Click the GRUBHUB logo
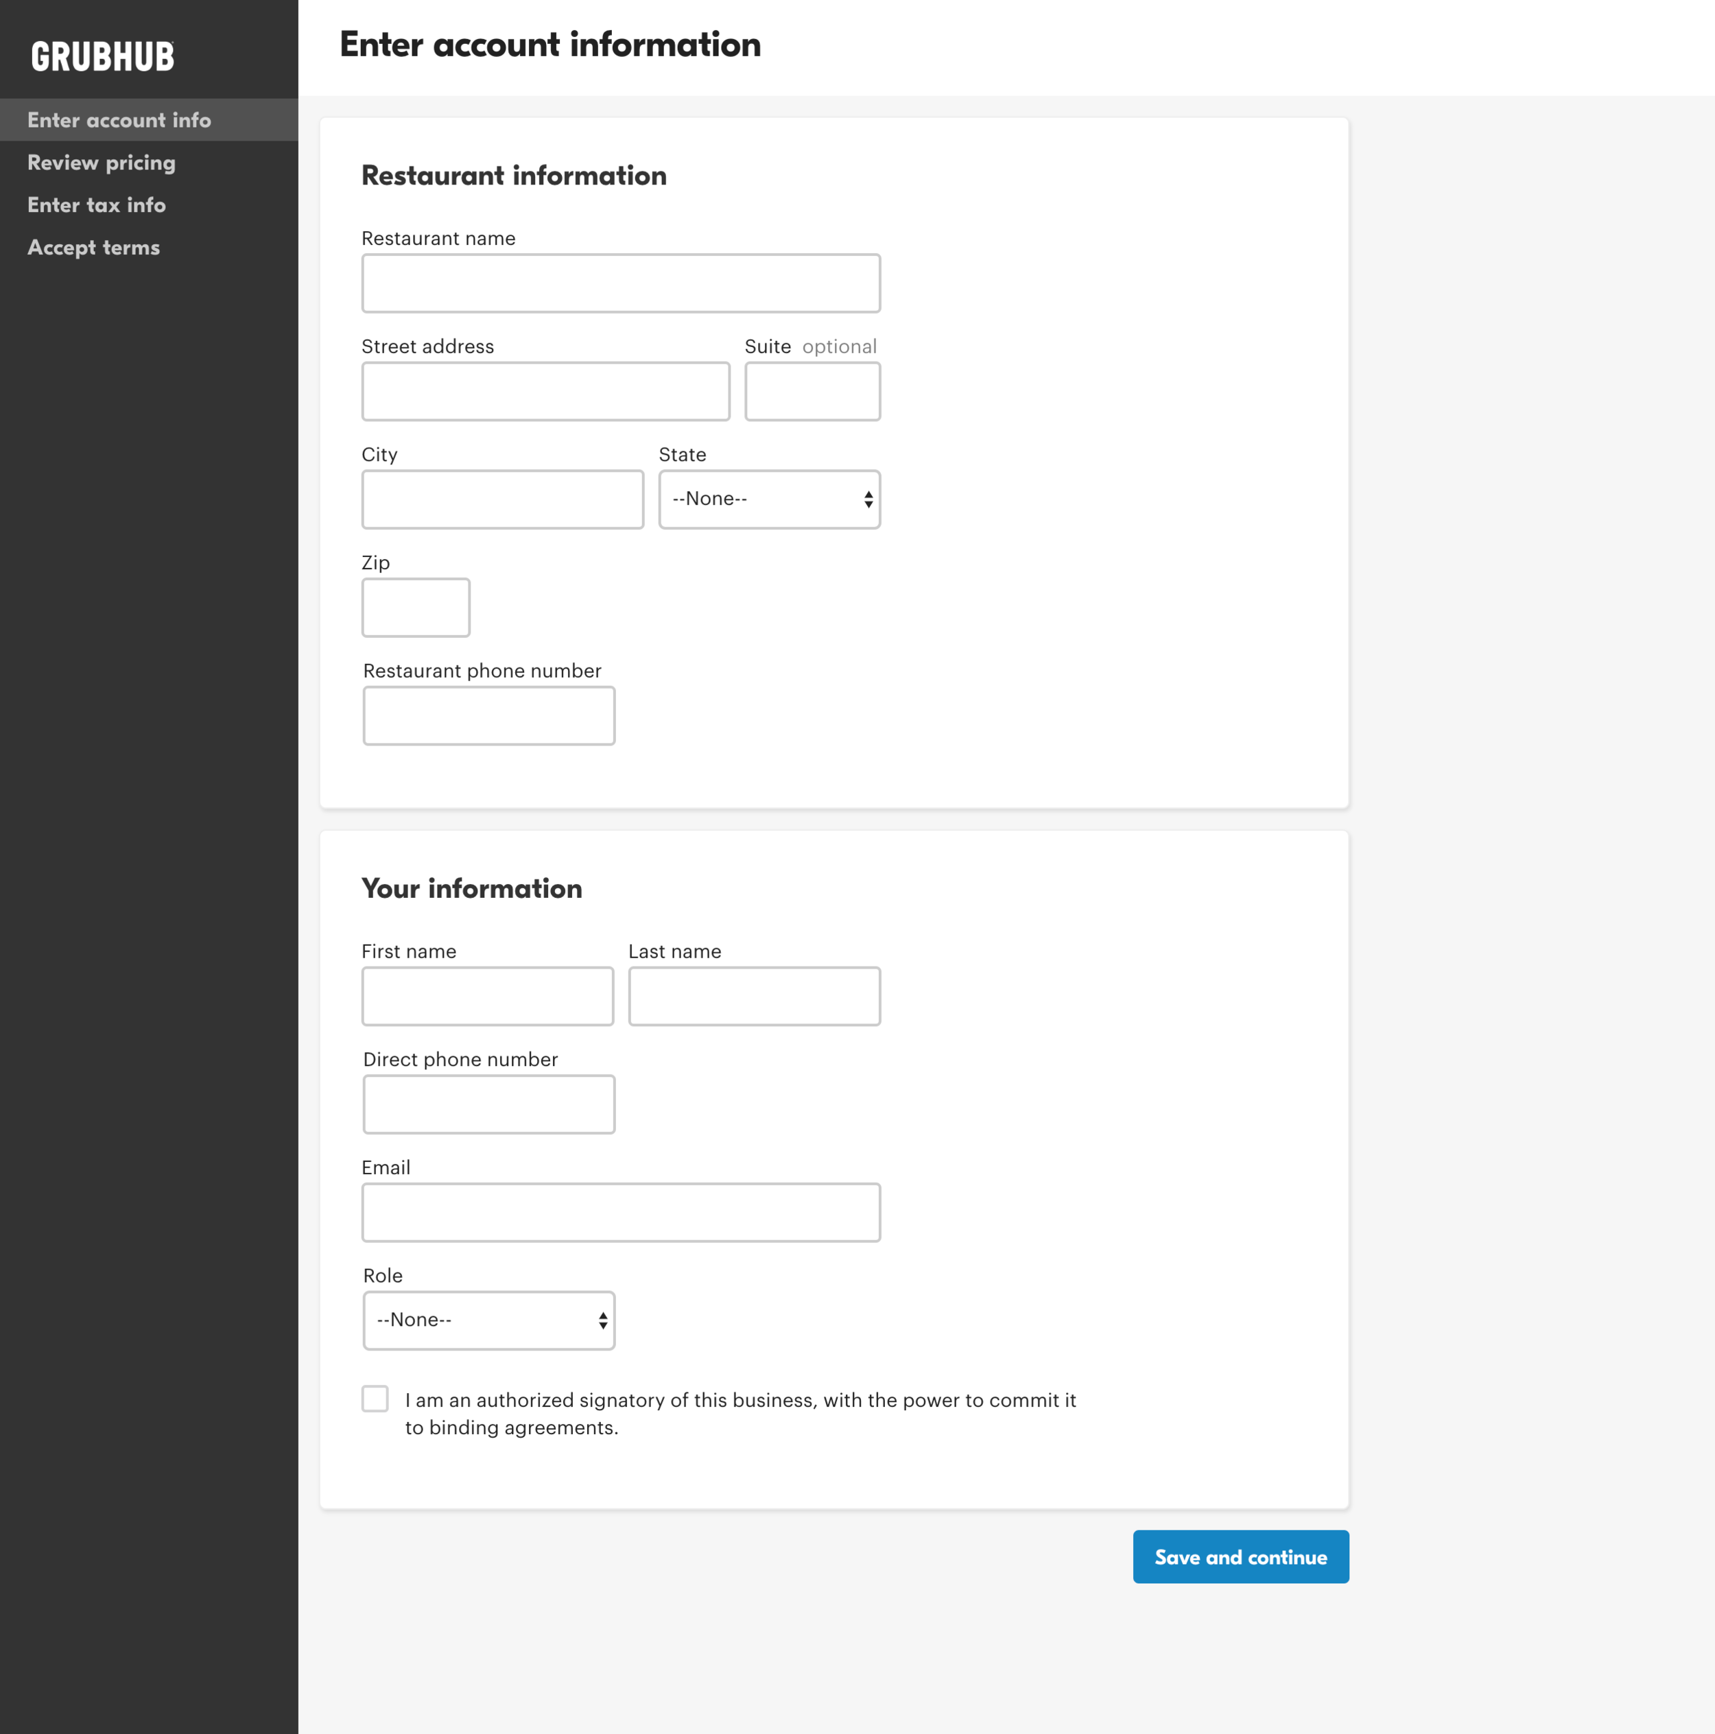 pos(102,56)
